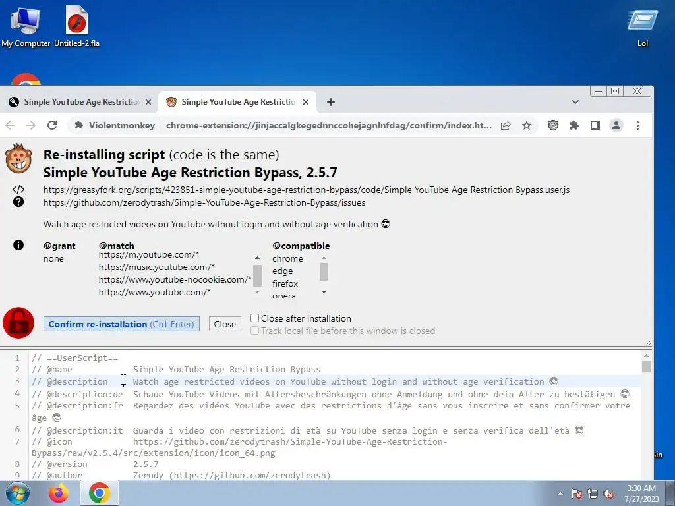675x506 pixels.
Task: Click line 4 @description:de text
Action: pyautogui.click(x=331, y=394)
